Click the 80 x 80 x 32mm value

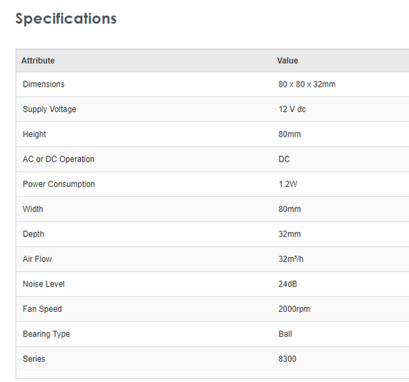point(307,85)
